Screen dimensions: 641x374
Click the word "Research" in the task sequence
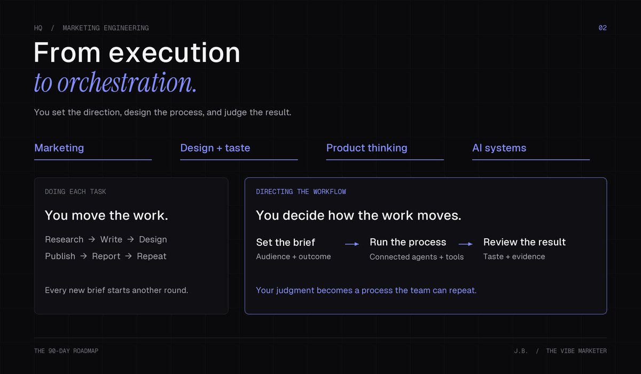[x=64, y=239]
